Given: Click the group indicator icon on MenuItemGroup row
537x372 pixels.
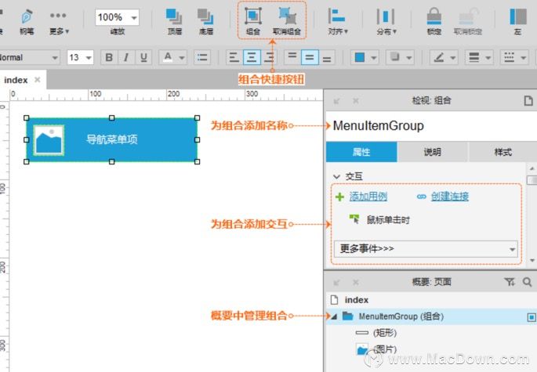Looking at the screenshot, I should tap(532, 317).
